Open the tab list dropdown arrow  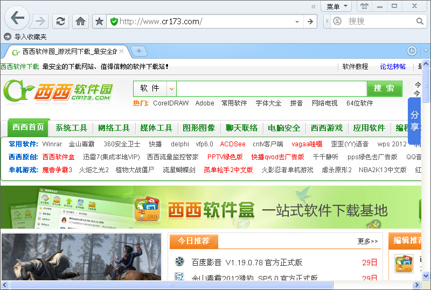426,51
